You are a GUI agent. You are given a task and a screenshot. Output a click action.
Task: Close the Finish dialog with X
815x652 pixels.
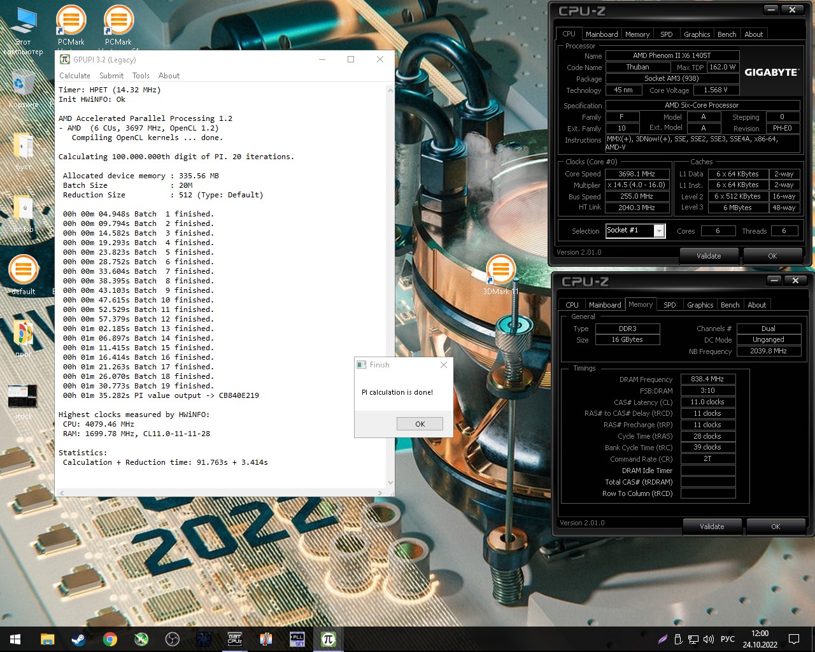(x=444, y=365)
